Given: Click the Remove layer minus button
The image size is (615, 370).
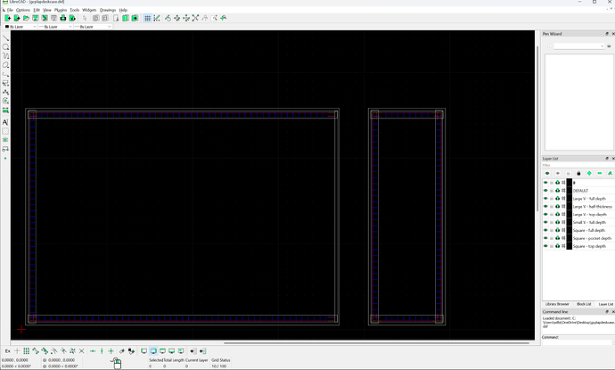Looking at the screenshot, I should (599, 173).
